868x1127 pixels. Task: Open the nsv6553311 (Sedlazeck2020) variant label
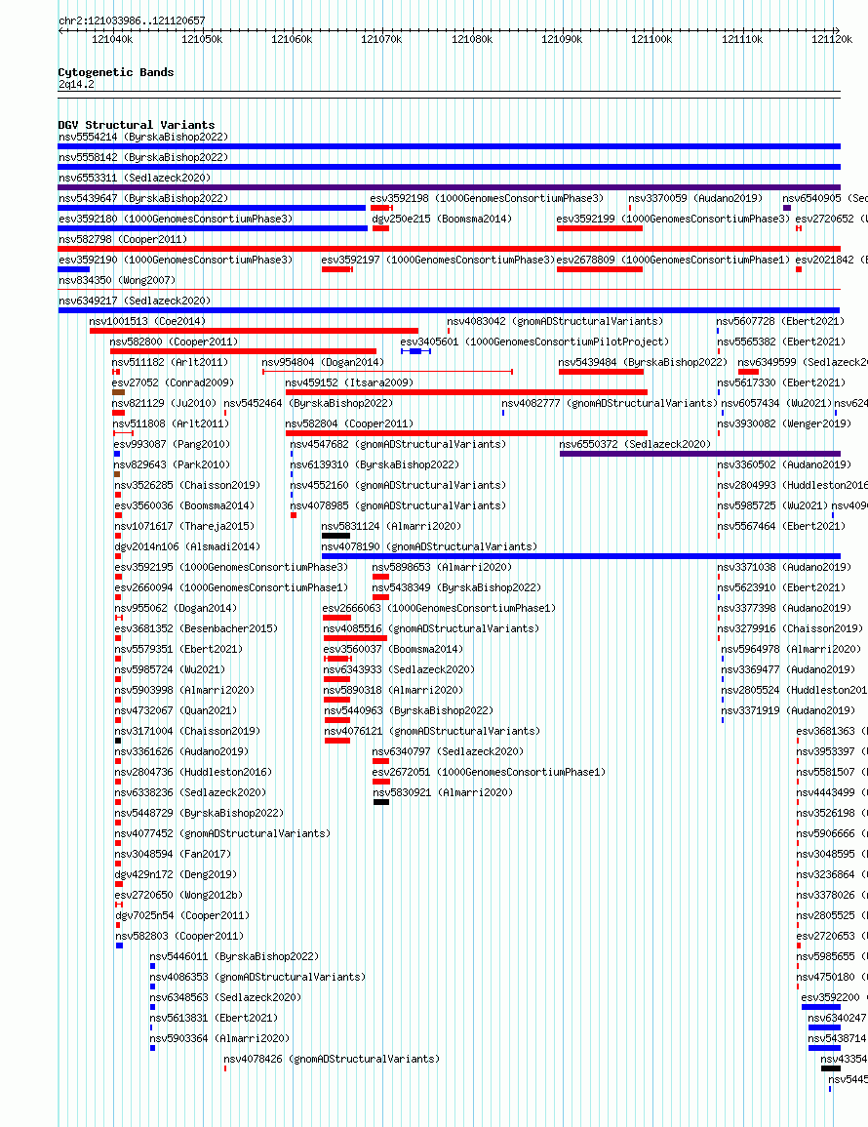coord(136,178)
